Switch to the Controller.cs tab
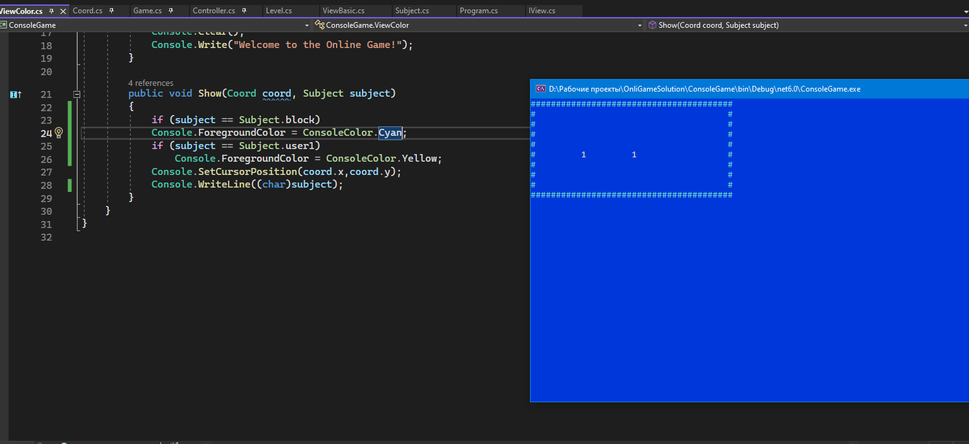Screen dimensions: 969x444 click(x=214, y=11)
